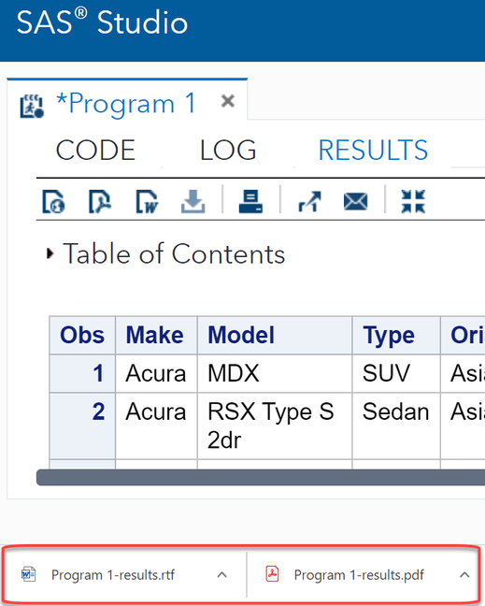The height and width of the screenshot is (606, 485).
Task: Open downloaded Program 1-results.pdf file
Action: click(345, 575)
